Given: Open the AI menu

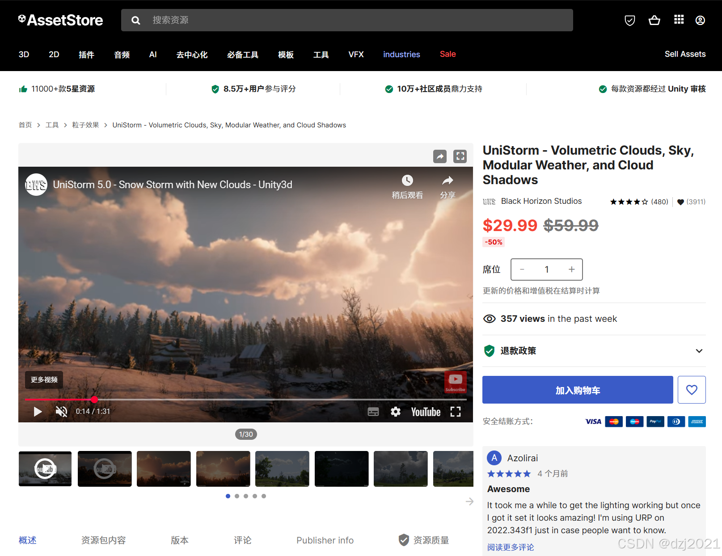Looking at the screenshot, I should click(x=153, y=55).
